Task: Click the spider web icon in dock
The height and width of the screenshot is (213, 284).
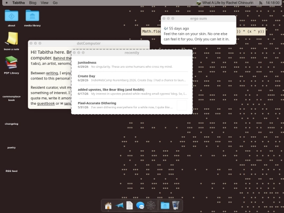Action: pos(151,206)
